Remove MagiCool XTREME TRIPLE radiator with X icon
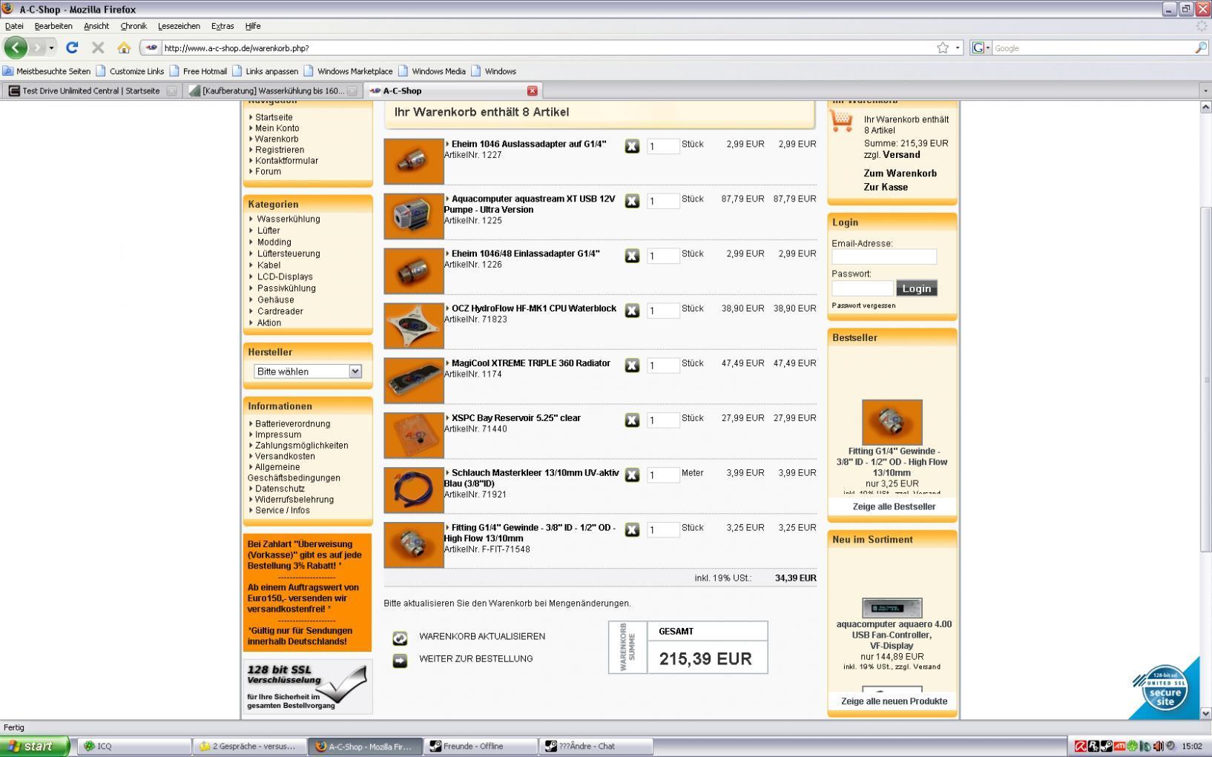The width and height of the screenshot is (1212, 757). [632, 366]
